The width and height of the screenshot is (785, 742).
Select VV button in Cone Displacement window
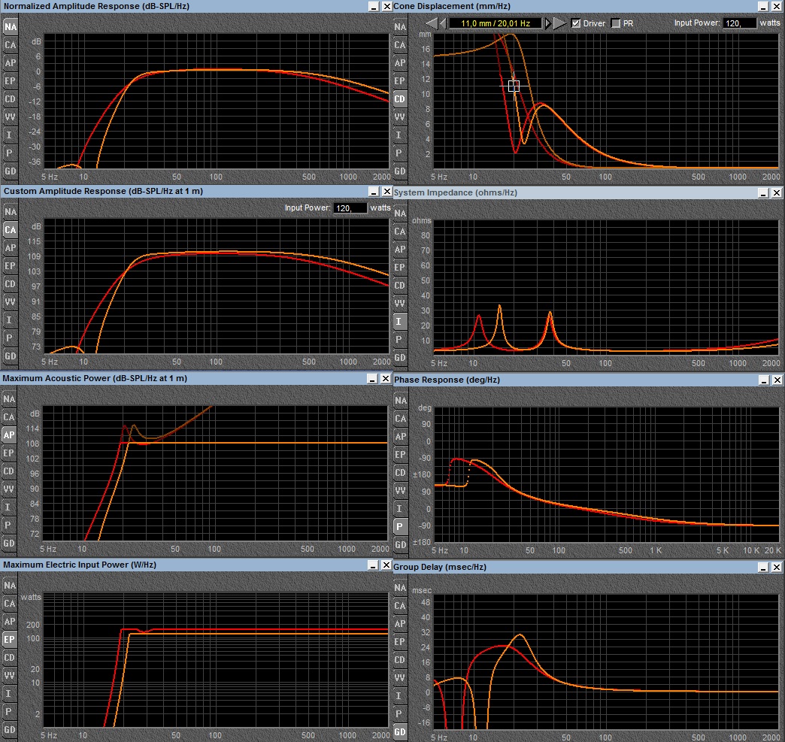click(399, 117)
